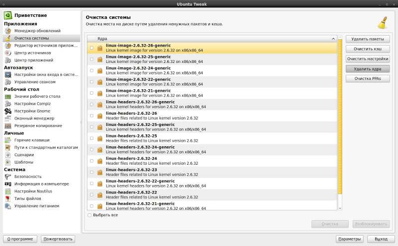Check linux-image-2.6.32-26-generic checkbox
The width and height of the screenshot is (398, 246).
(92, 48)
